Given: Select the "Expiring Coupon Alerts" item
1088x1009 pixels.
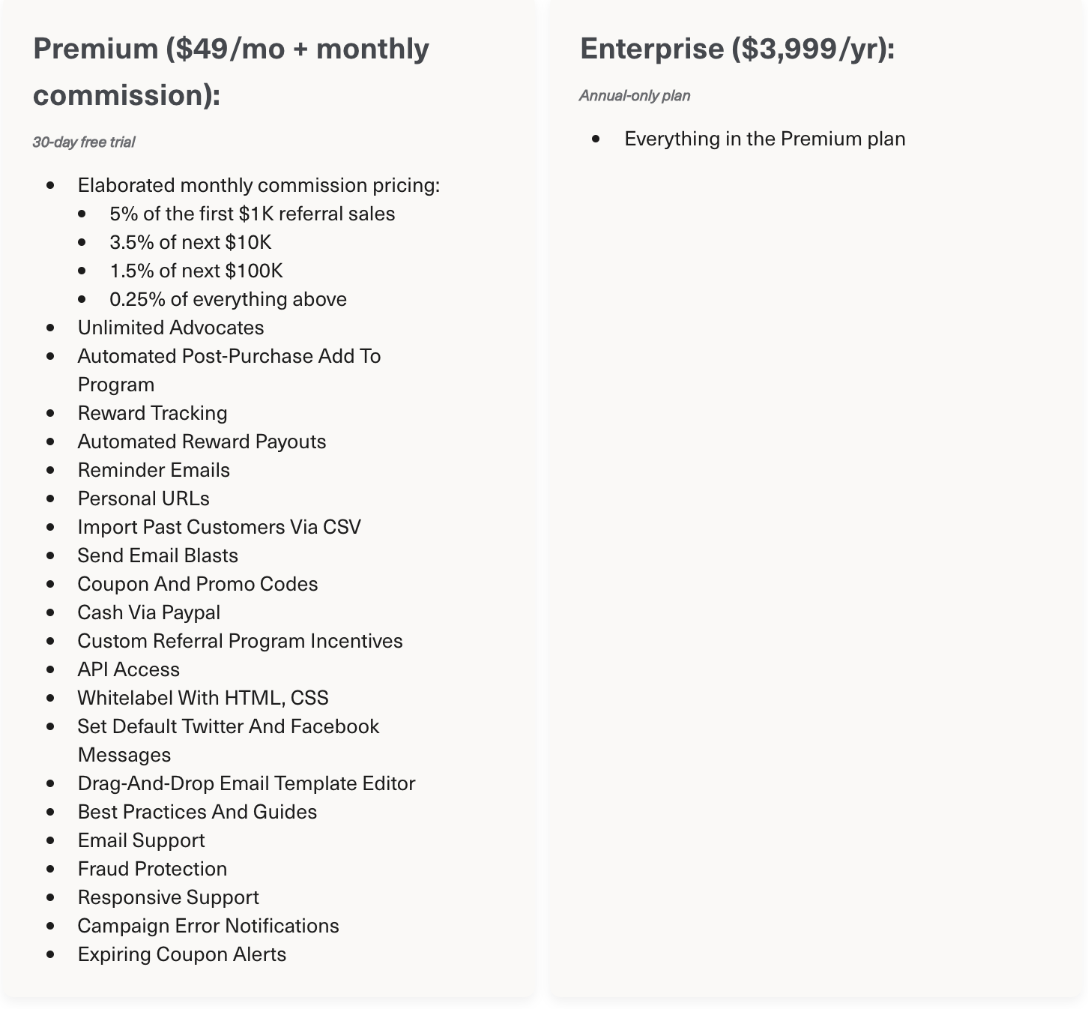Looking at the screenshot, I should pos(182,954).
